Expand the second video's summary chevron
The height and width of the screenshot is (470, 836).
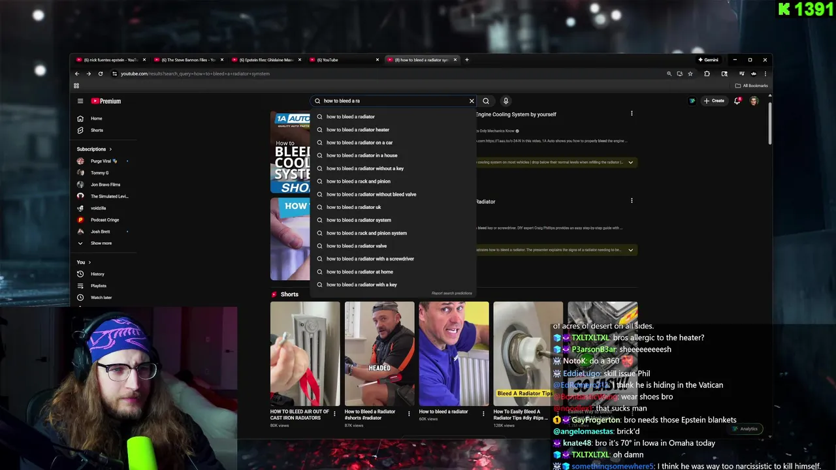pyautogui.click(x=630, y=250)
